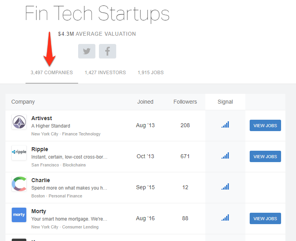
Task: Open the Artivest company logo
Action: pos(19,122)
